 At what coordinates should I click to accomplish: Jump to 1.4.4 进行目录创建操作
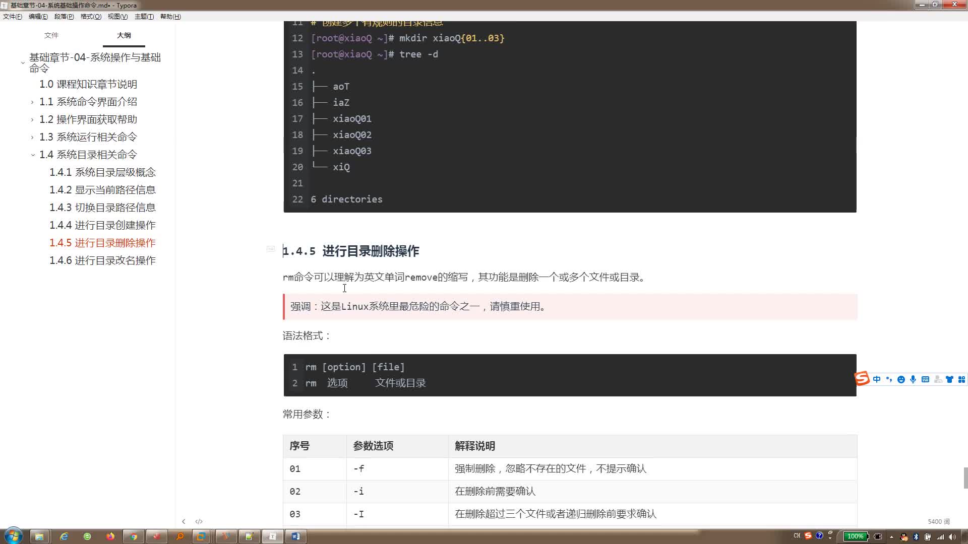click(x=102, y=225)
